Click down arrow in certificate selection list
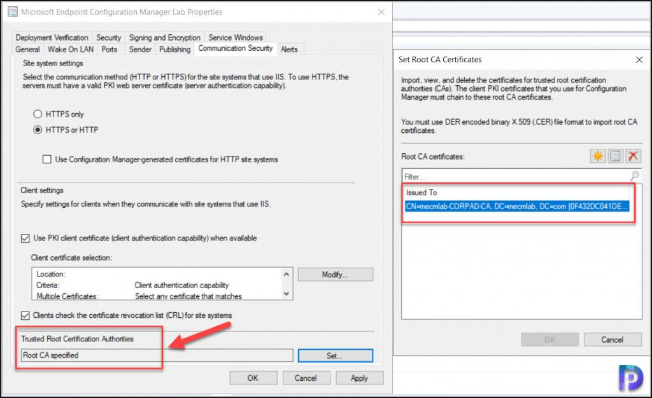The width and height of the screenshot is (652, 398). tap(286, 294)
